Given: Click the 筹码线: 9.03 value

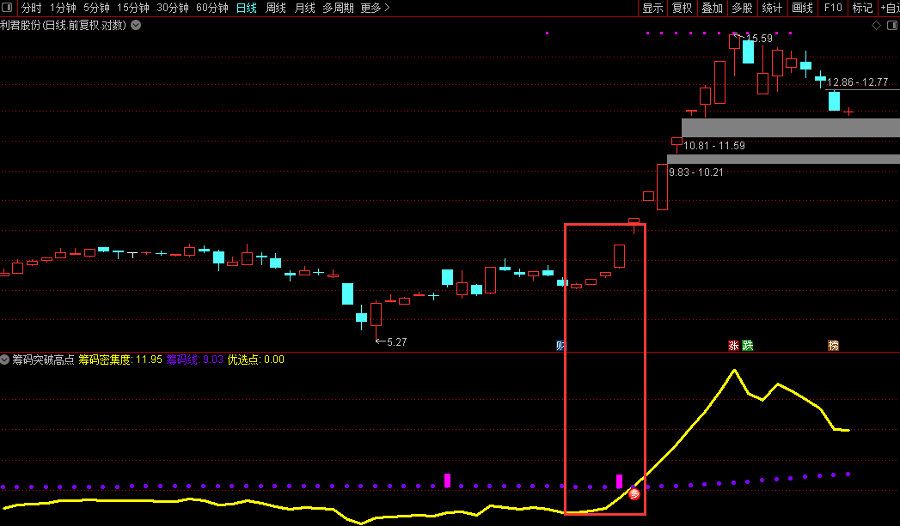Looking at the screenshot, I should pos(194,360).
